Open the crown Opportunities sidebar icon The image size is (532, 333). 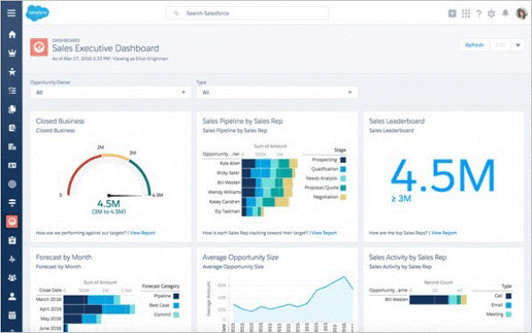(12, 53)
